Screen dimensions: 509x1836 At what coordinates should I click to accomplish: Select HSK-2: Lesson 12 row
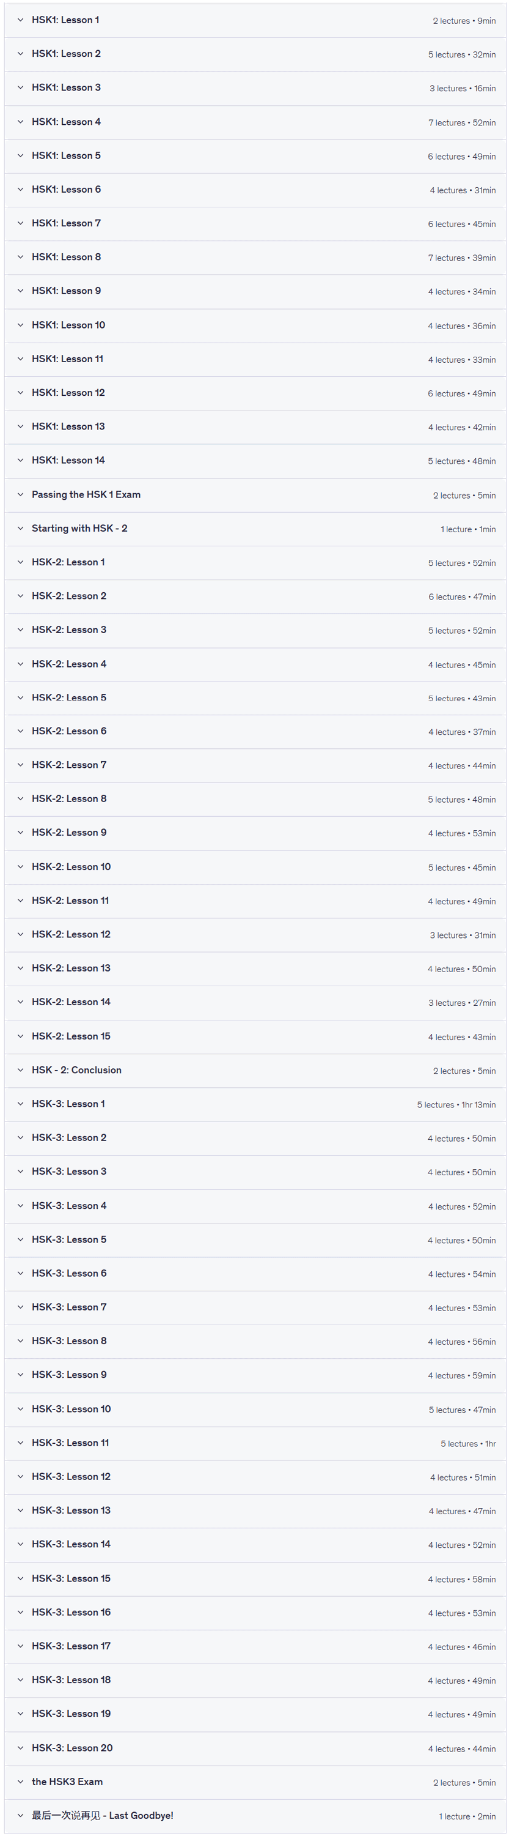point(255,934)
